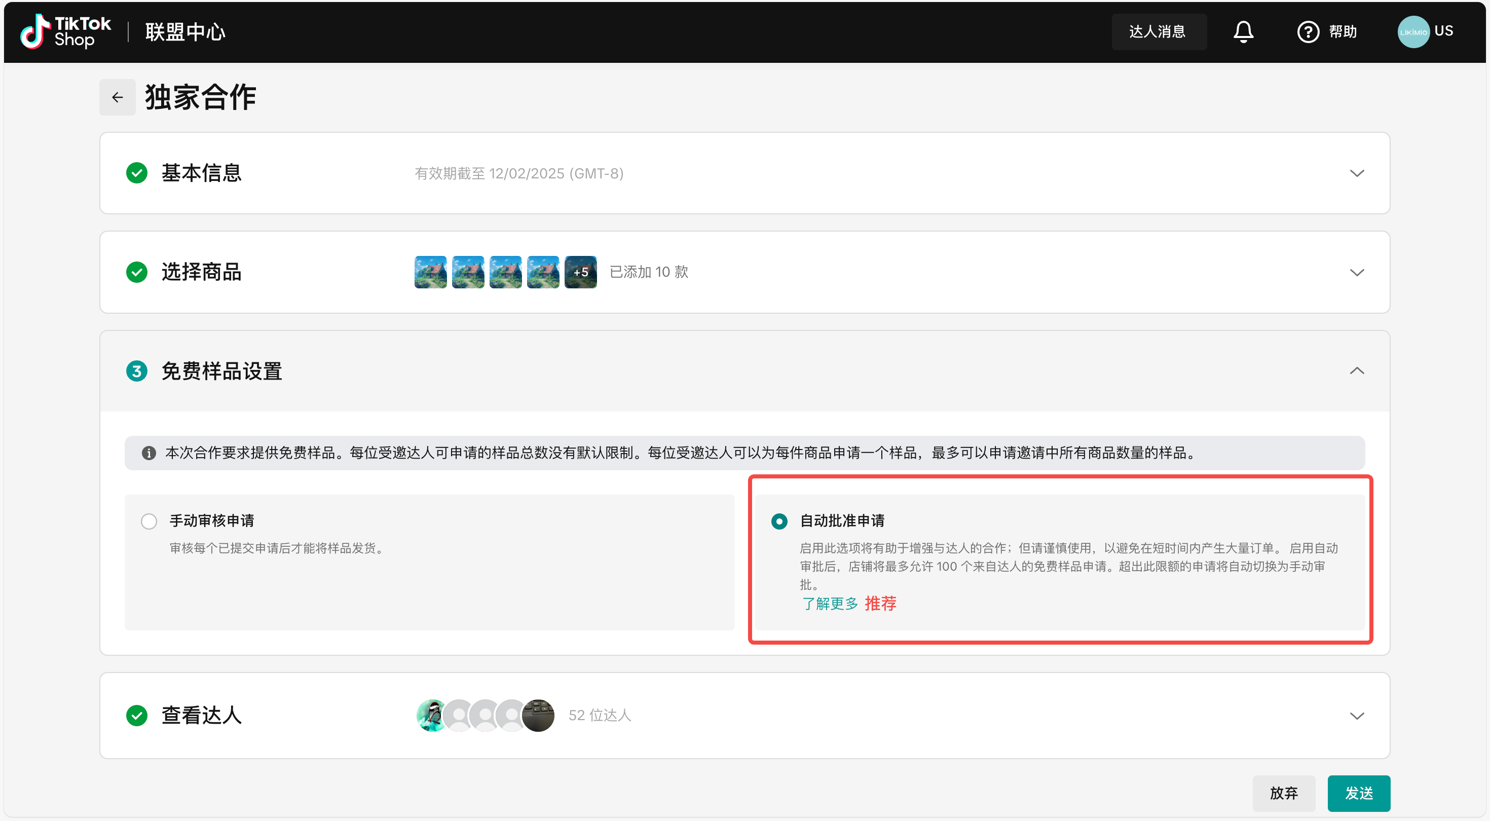Click the green check beside 基本信息
The width and height of the screenshot is (1490, 821).
pyautogui.click(x=136, y=173)
